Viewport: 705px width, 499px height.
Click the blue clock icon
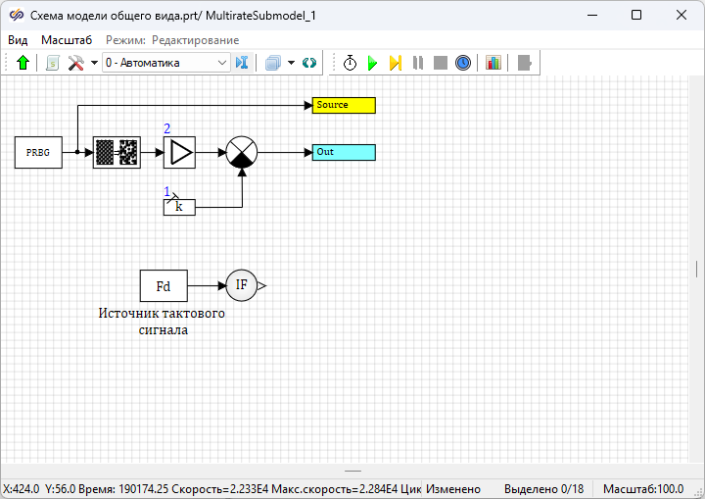coord(463,63)
